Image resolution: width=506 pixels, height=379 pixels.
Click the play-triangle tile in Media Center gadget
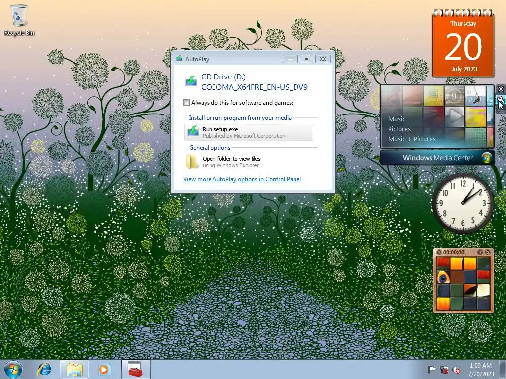click(x=455, y=116)
